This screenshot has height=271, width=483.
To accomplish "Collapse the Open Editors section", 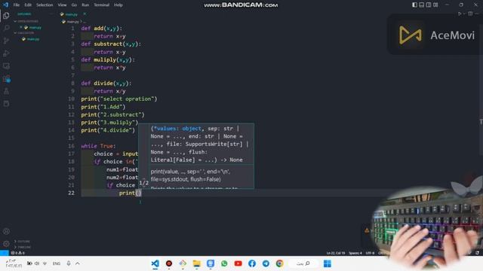I will [26, 22].
